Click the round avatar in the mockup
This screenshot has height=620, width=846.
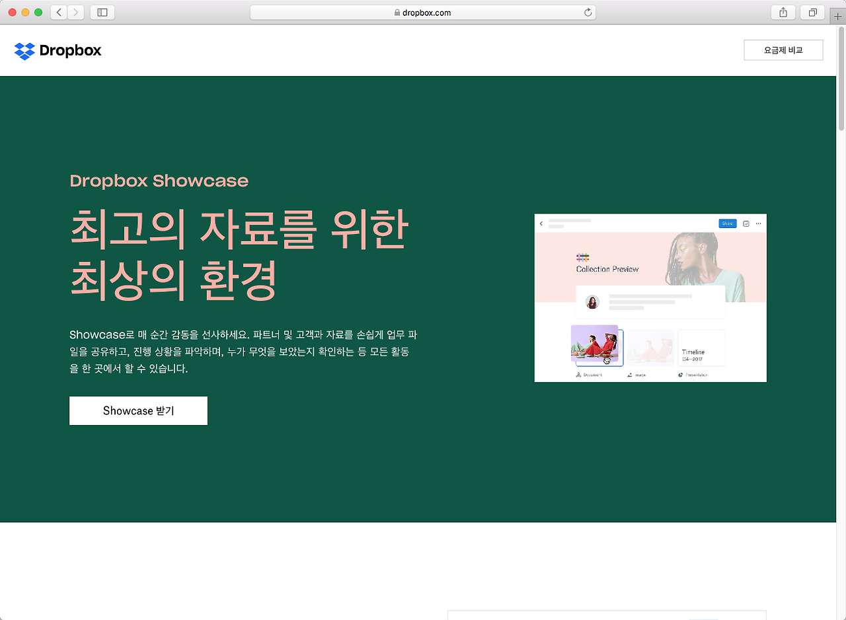click(593, 302)
